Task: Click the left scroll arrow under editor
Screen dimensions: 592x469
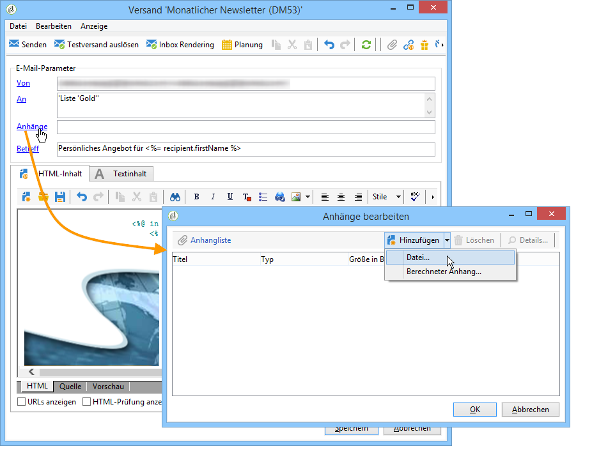Action: click(32, 372)
